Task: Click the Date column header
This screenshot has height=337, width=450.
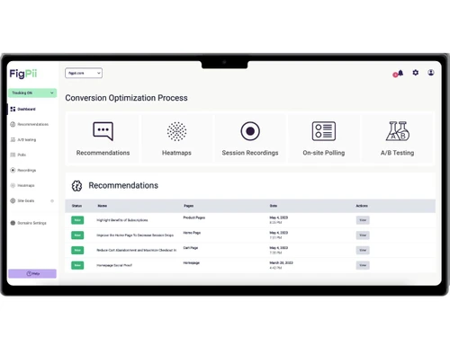Action: [274, 206]
